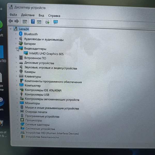Expand the Процессоры category arrow
Viewport: 155px width, 155px height.
click(18, 120)
